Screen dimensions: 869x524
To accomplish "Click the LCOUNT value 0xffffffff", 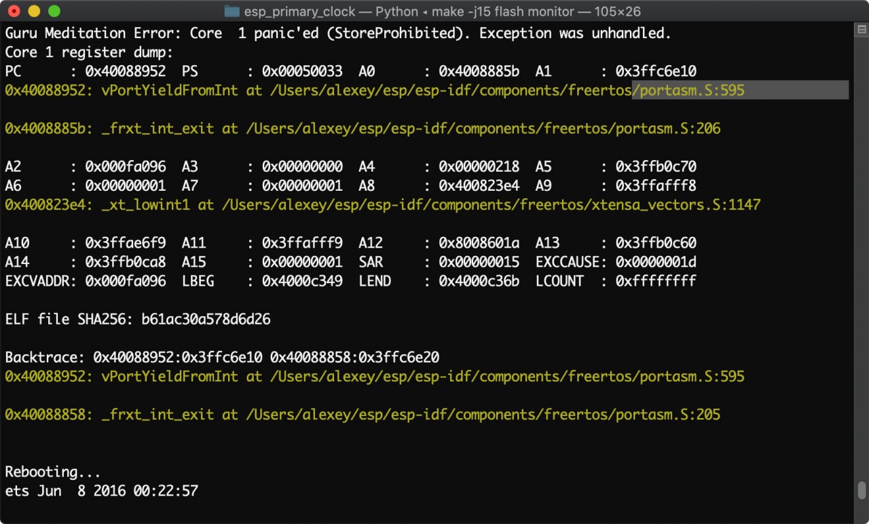I will click(x=656, y=281).
